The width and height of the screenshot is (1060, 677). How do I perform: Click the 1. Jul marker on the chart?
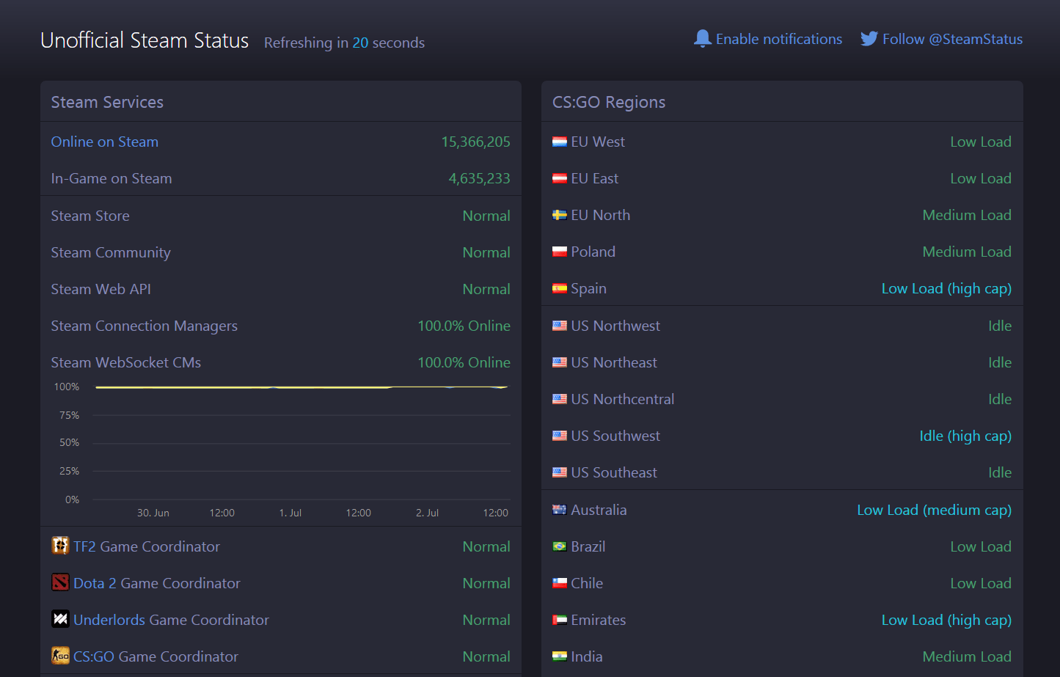[x=290, y=513]
